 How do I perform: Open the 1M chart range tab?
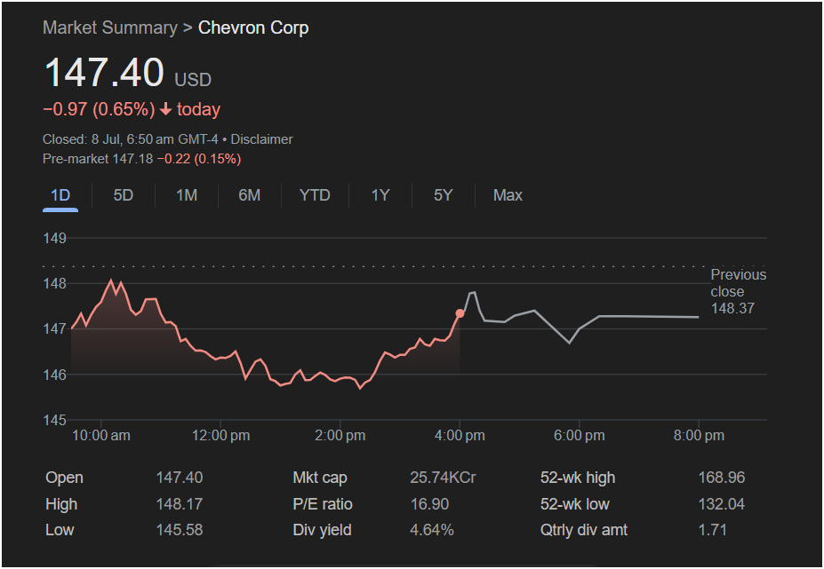187,195
